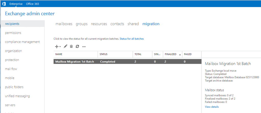Click the trash Delete icon
Image resolution: width=261 pixels, height=113 pixels.
click(71, 47)
